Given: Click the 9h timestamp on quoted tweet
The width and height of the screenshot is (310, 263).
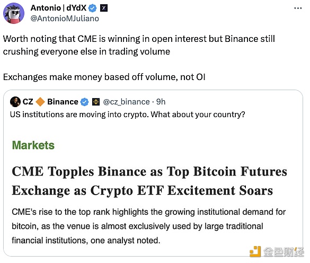Looking at the screenshot, I should (x=161, y=102).
